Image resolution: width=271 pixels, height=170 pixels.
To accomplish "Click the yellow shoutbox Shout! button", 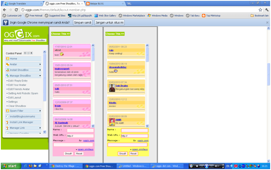I will pos(123,154).
